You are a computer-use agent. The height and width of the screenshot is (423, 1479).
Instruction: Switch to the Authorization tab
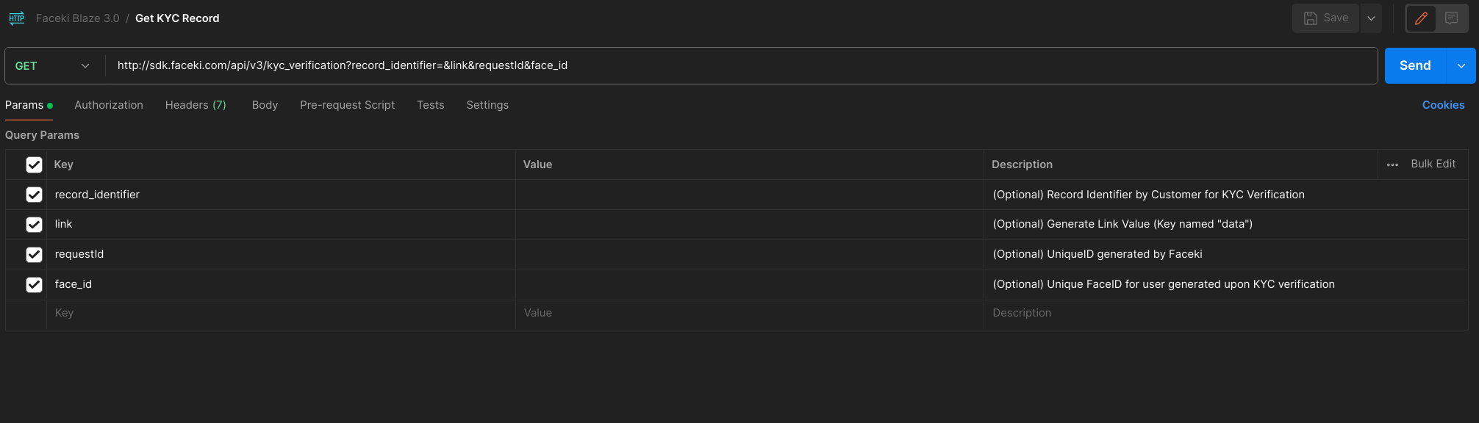109,105
